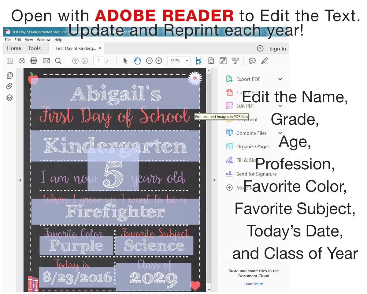The width and height of the screenshot is (367, 294).
Task: Send file by email envelope icon
Action: 46,61
